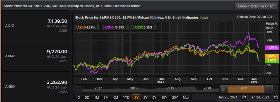The width and height of the screenshot is (280, 102).
Task: Select the .AXSO row in left panel
Action: click(36, 87)
